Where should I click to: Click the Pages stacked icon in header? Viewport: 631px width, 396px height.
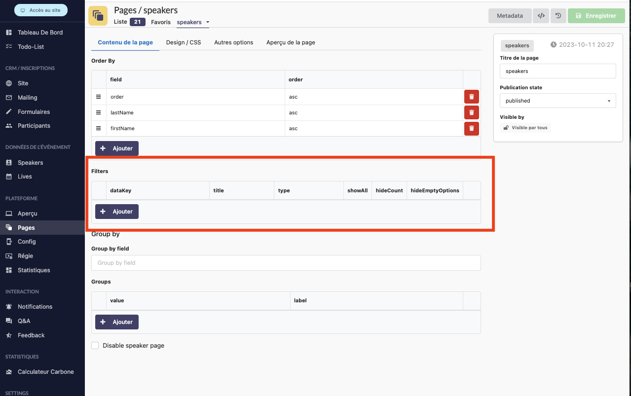coord(98,16)
